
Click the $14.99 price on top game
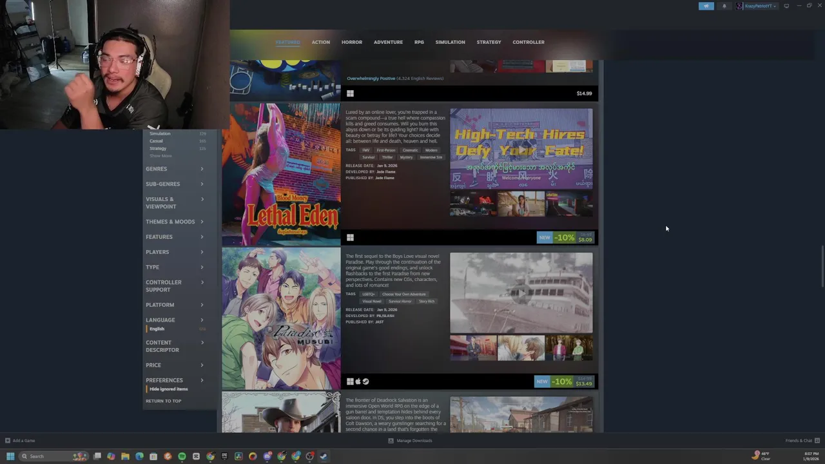pyautogui.click(x=584, y=93)
